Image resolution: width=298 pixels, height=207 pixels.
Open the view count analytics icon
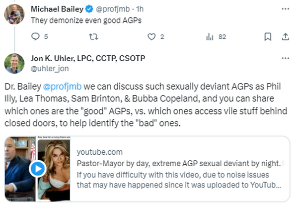(x=210, y=36)
